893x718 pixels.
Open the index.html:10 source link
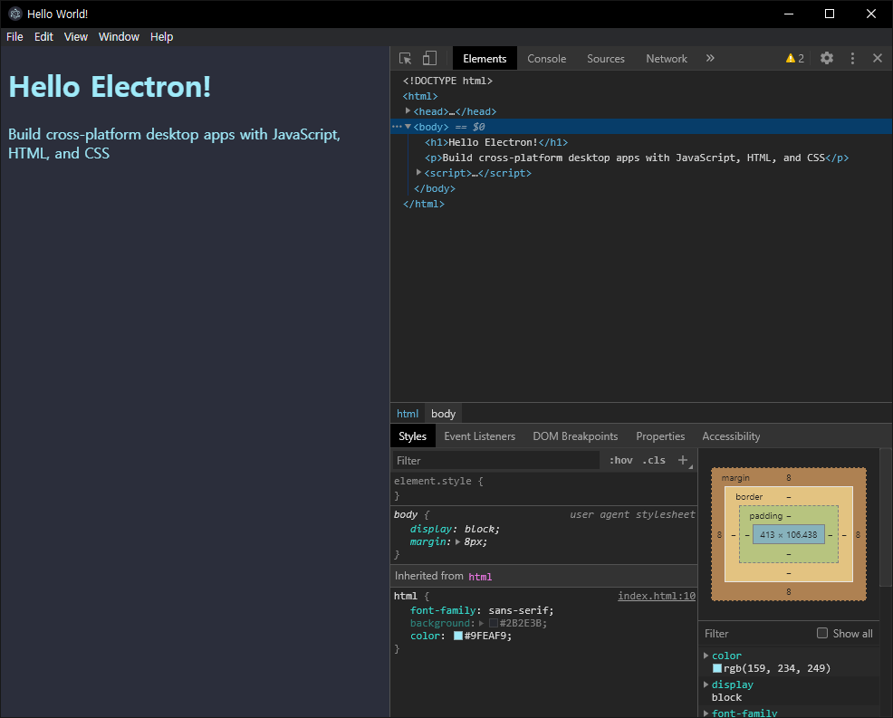tap(656, 596)
